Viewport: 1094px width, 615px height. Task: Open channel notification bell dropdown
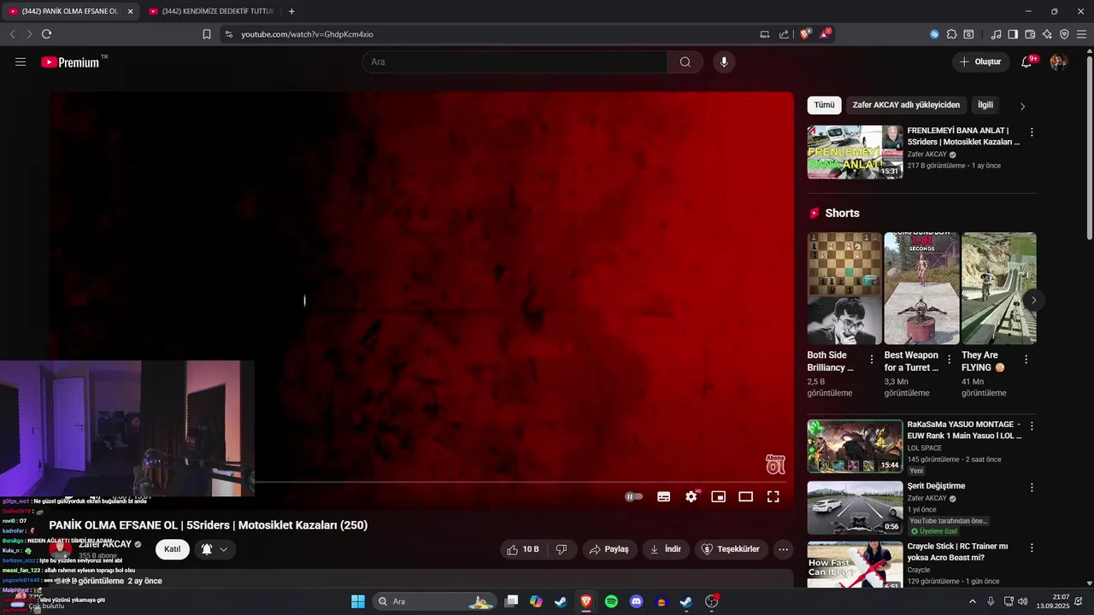coord(215,549)
